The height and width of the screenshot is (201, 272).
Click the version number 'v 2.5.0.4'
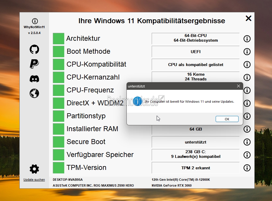(x=34, y=33)
